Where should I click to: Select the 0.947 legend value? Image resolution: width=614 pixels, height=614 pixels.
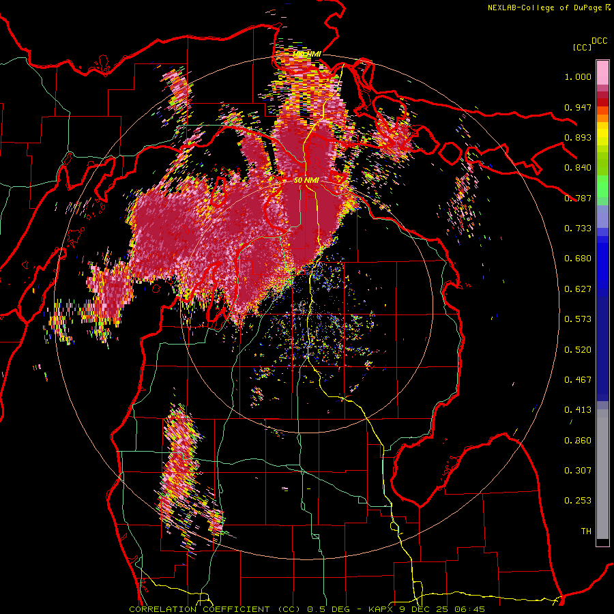click(x=578, y=107)
